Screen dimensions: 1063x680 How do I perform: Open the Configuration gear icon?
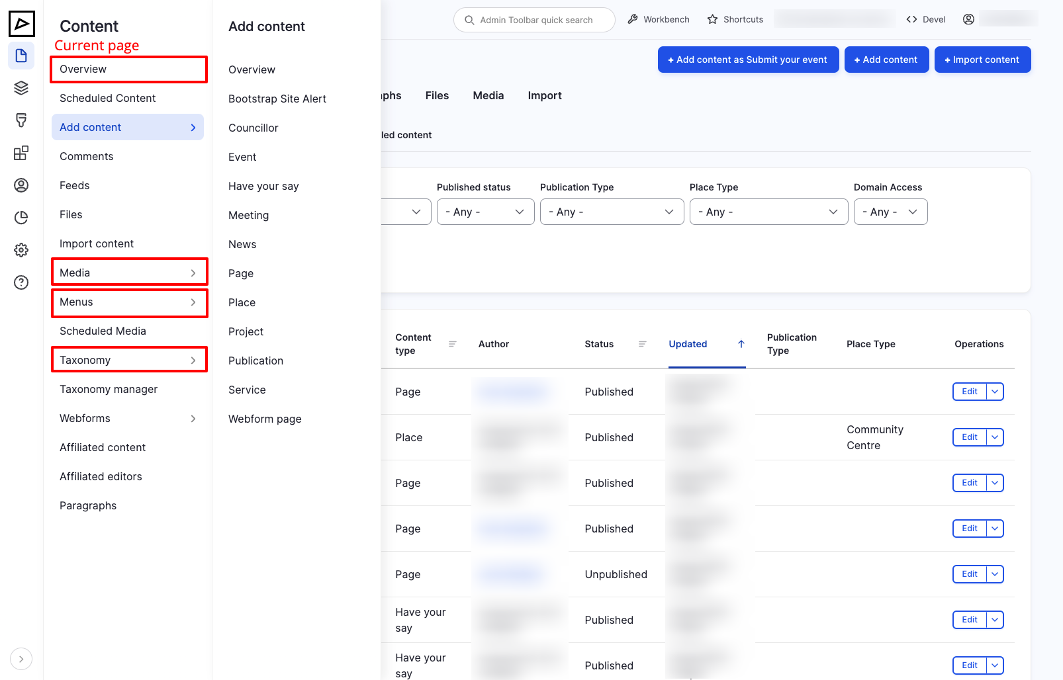21,250
